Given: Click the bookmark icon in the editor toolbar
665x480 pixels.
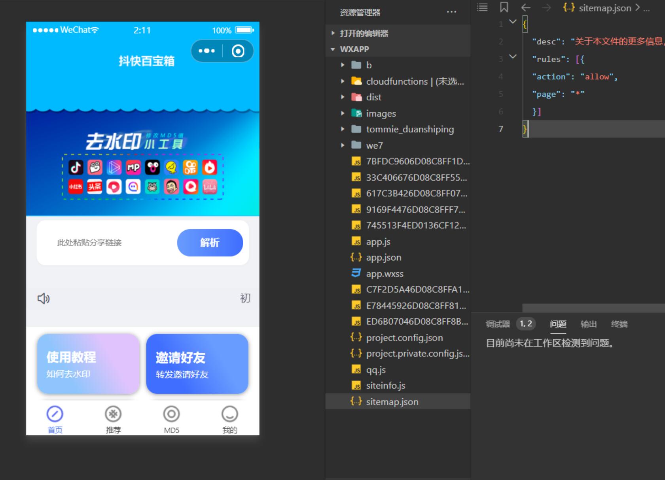Looking at the screenshot, I should pos(504,7).
